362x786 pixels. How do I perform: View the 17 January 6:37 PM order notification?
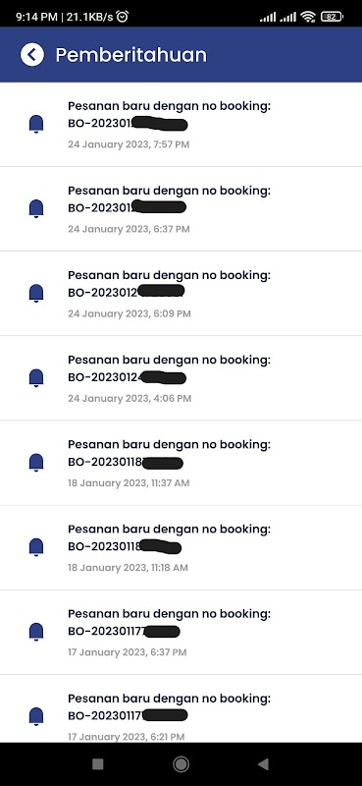pos(181,632)
